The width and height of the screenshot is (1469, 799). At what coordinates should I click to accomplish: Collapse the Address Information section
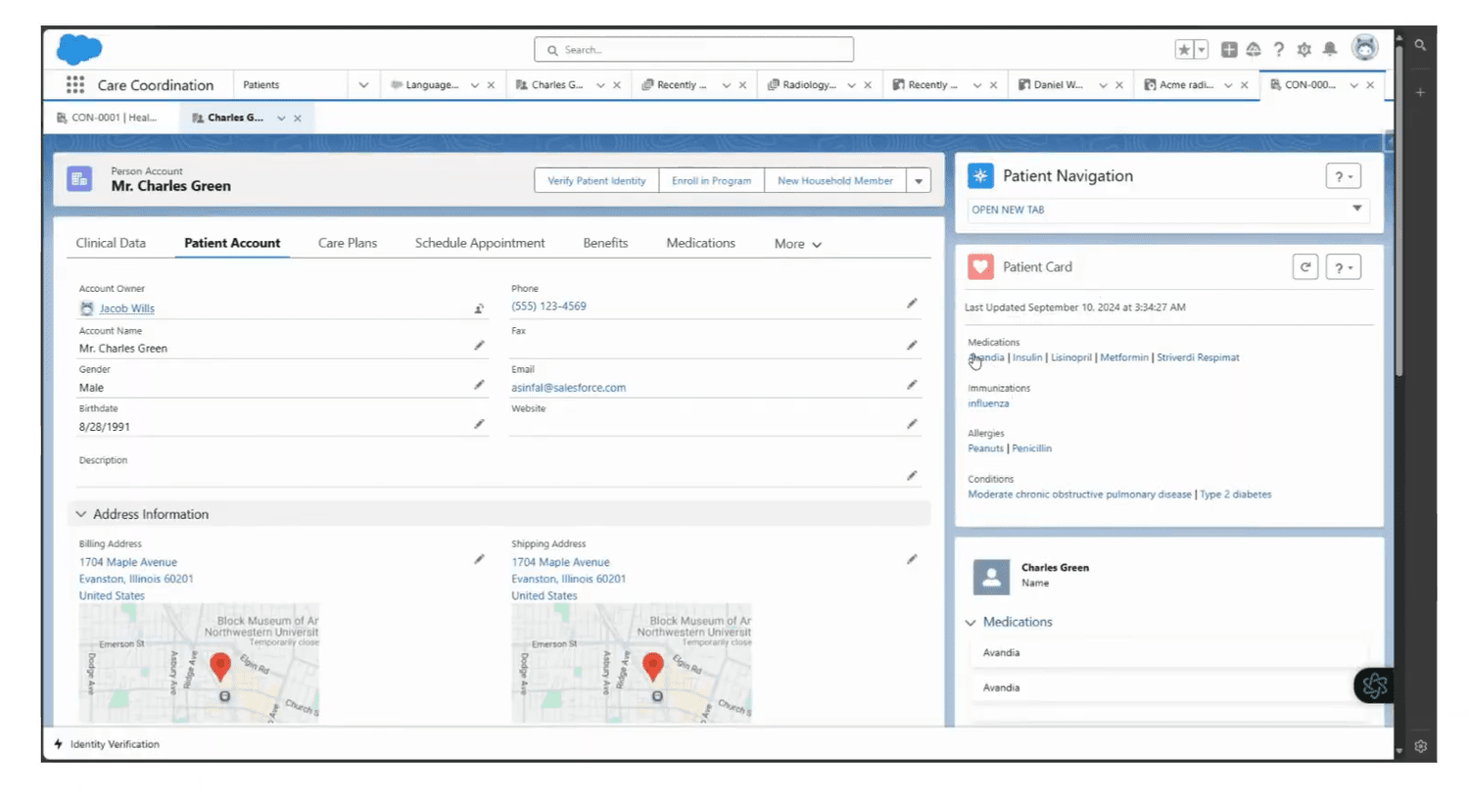point(81,513)
